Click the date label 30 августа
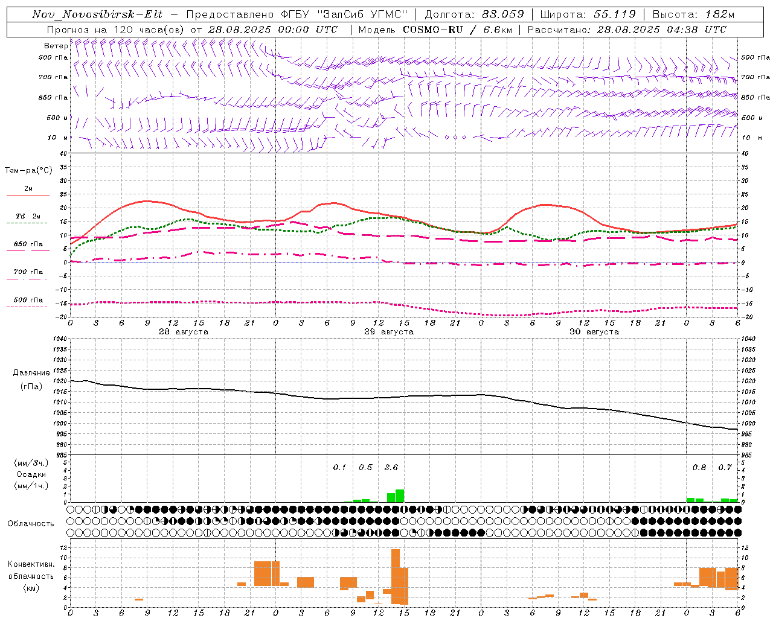Viewport: 773px width, 618px height. pos(594,332)
